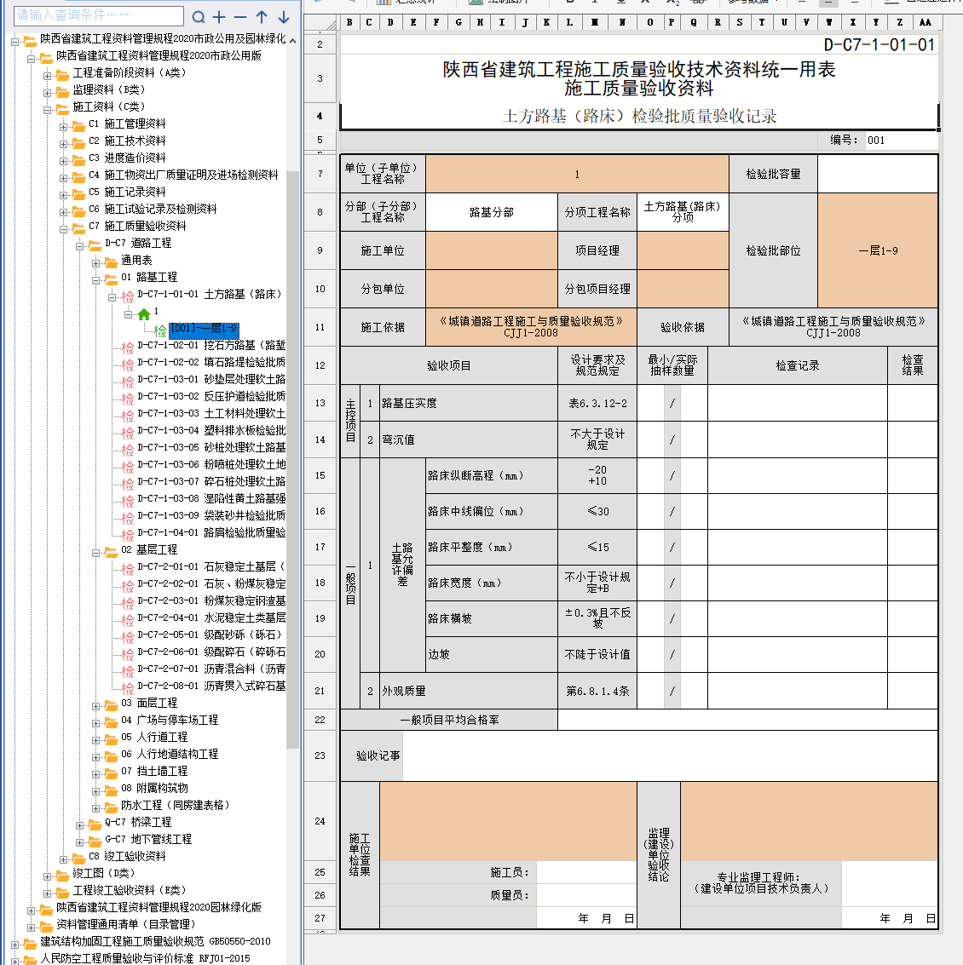Click folder icon of 04 广场与停车场工程

(x=112, y=722)
